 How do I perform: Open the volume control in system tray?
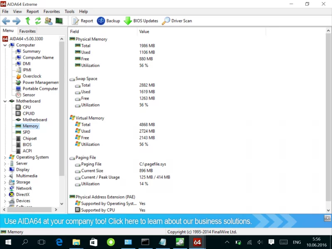[260, 242]
